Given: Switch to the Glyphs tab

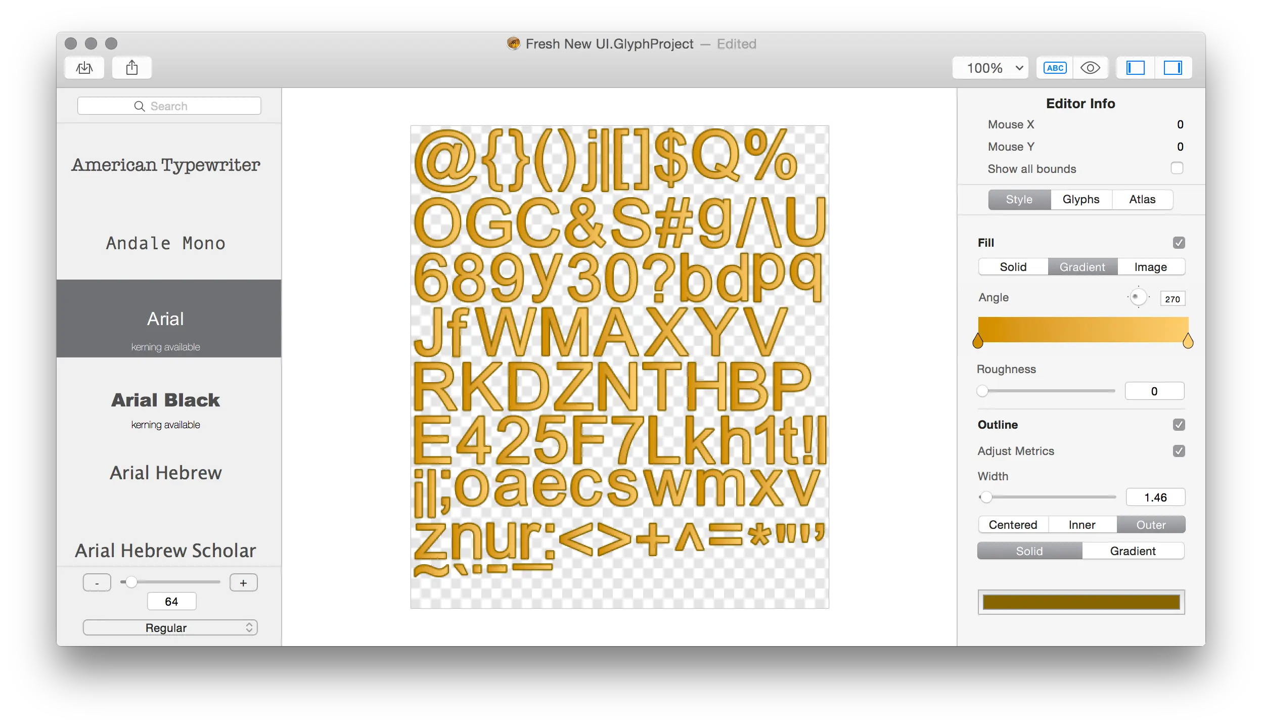Looking at the screenshot, I should [1081, 198].
